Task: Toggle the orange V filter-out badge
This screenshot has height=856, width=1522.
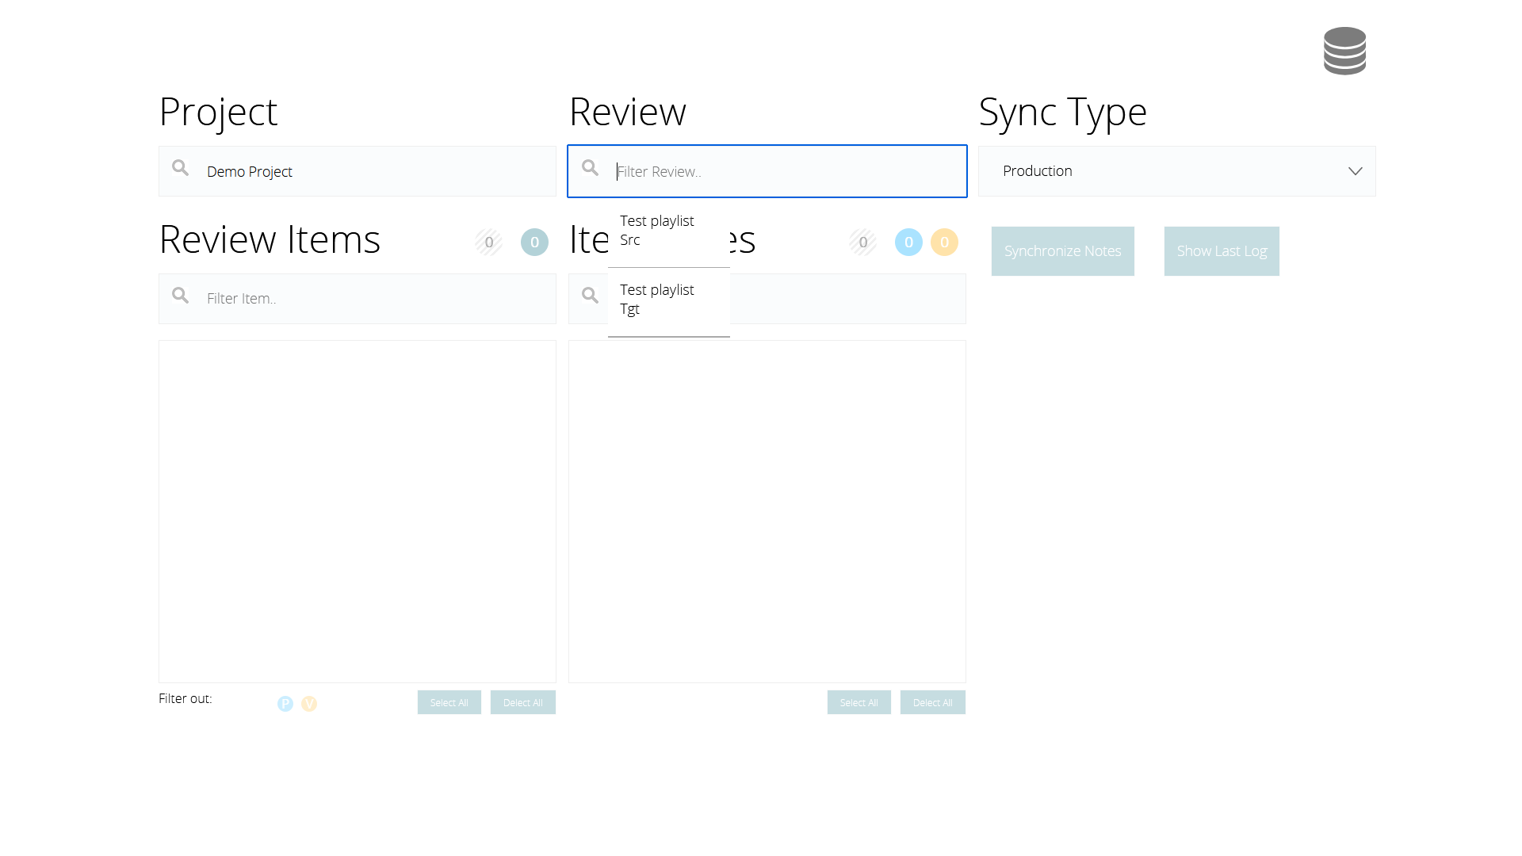Action: (309, 704)
